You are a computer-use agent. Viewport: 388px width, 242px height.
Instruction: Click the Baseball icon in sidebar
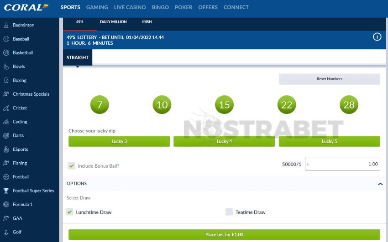[6, 39]
